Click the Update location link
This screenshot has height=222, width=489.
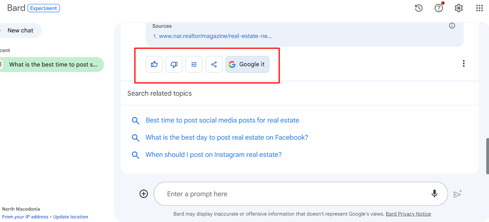click(71, 217)
